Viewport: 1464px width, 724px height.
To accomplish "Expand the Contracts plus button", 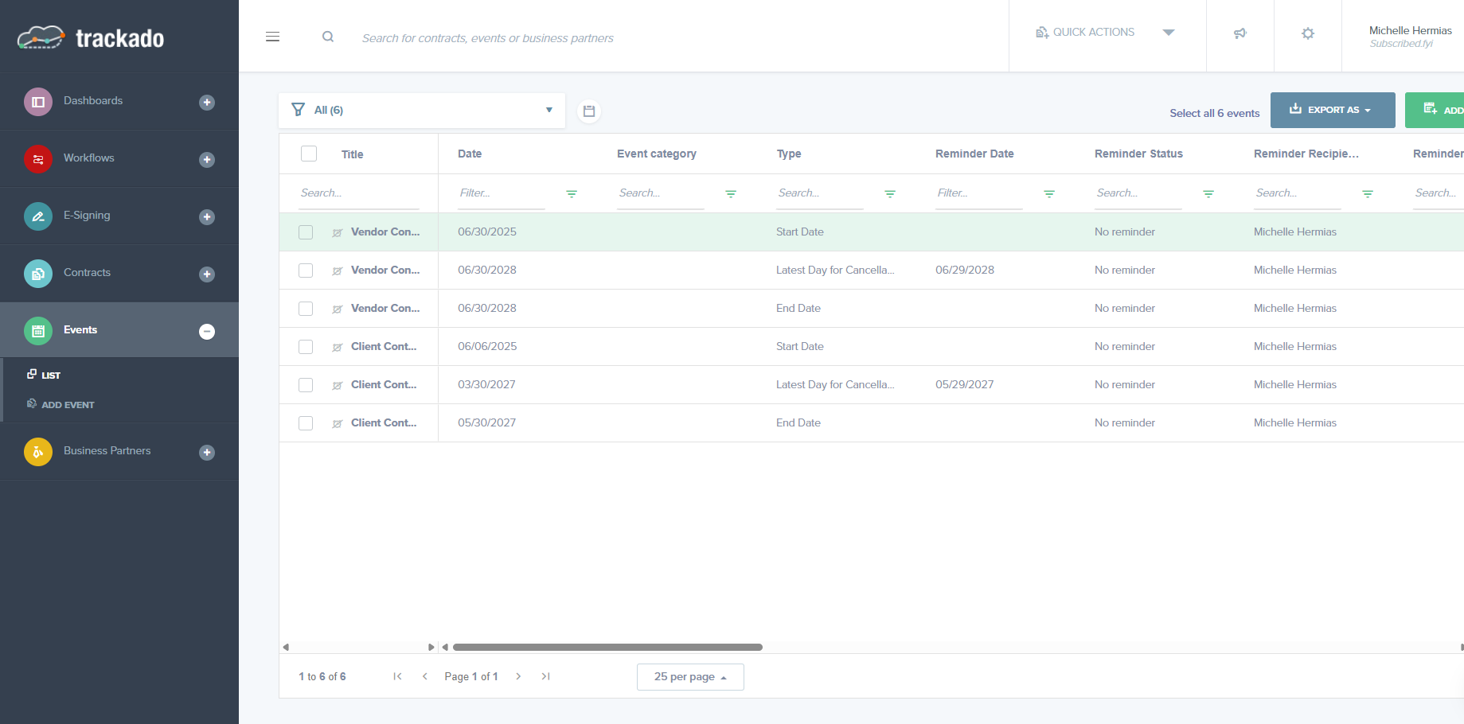I will click(207, 274).
